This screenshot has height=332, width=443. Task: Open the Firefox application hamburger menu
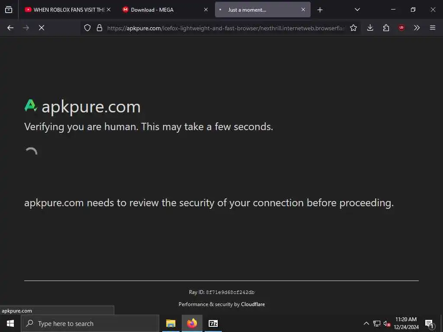[x=433, y=28]
